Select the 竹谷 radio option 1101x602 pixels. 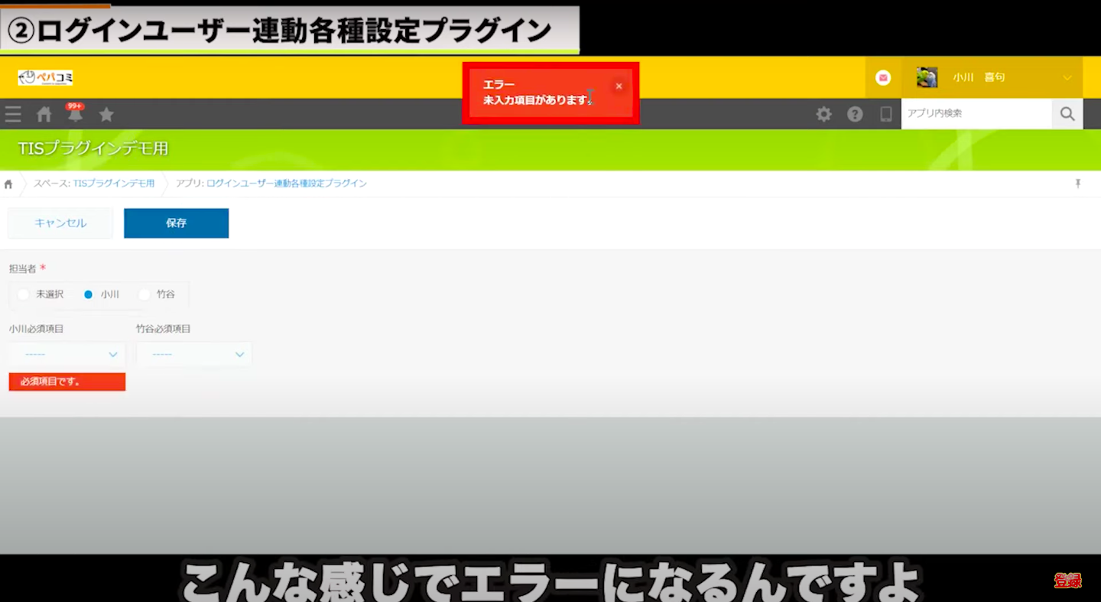(x=145, y=294)
